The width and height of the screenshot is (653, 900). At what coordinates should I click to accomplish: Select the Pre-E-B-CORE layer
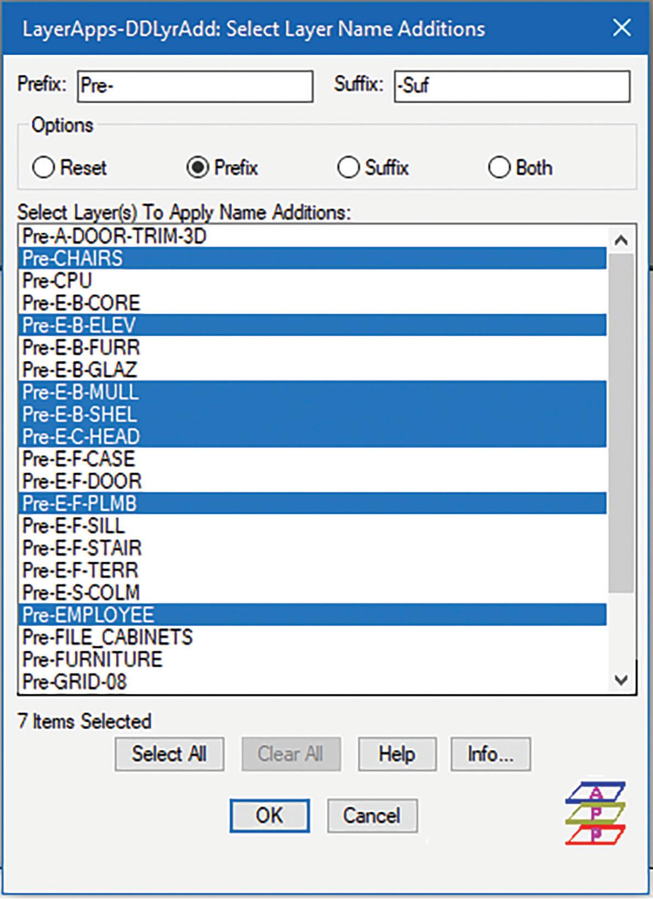[313, 303]
